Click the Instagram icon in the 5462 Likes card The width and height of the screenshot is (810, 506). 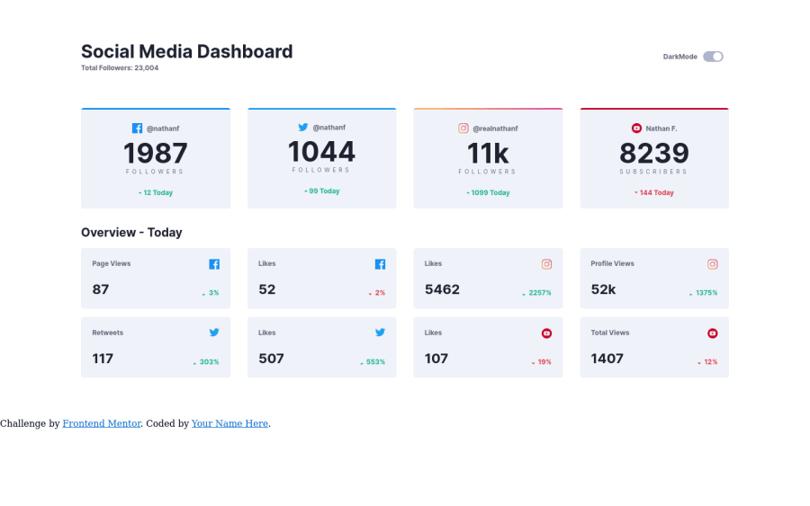click(x=546, y=264)
